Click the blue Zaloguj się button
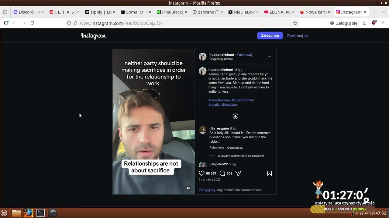Image resolution: width=389 pixels, height=218 pixels. coord(270,35)
